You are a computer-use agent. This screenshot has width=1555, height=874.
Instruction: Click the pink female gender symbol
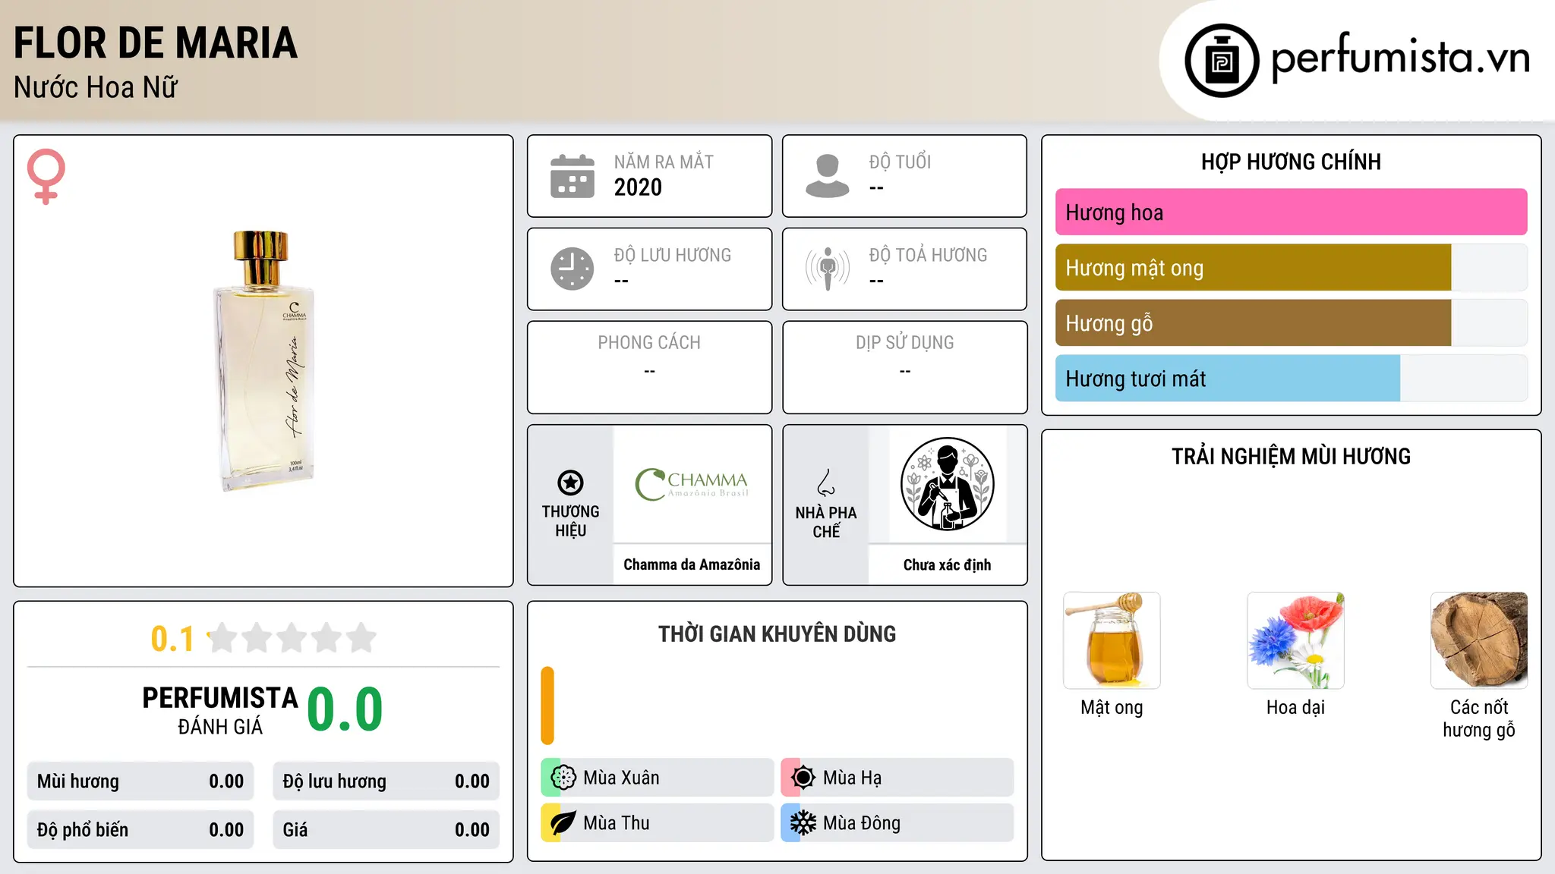click(46, 176)
